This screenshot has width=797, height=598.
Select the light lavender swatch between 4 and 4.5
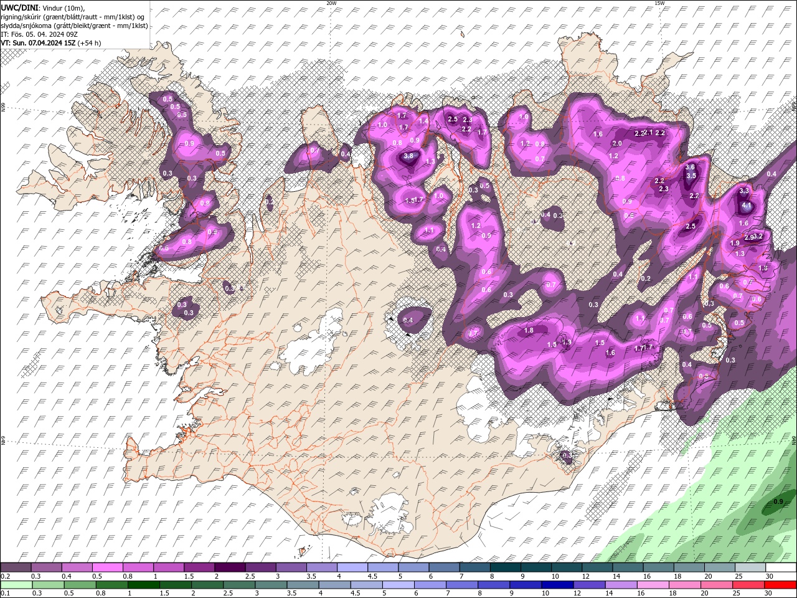351,567
